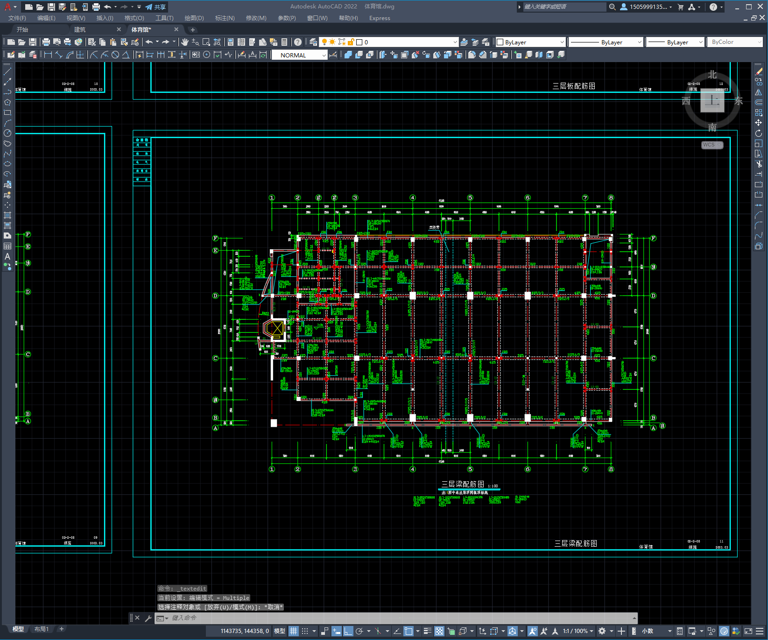Open the 文件(F) menu
The width and height of the screenshot is (768, 640).
point(17,18)
